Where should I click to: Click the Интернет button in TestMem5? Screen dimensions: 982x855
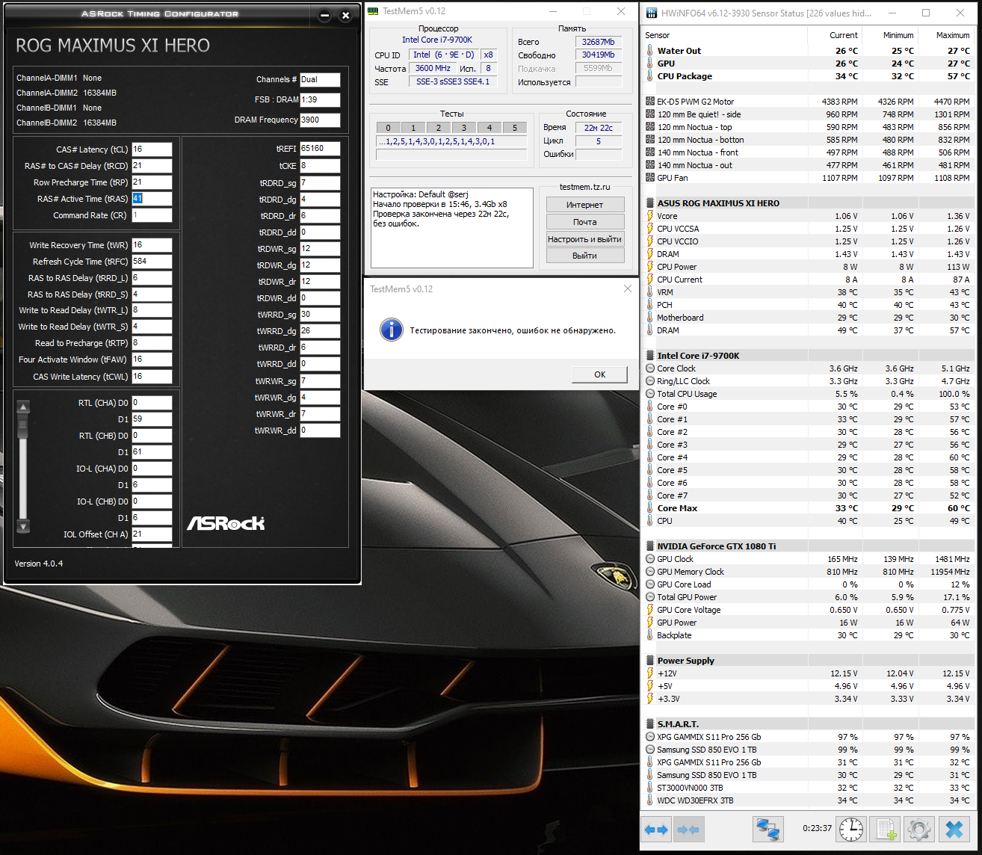click(x=585, y=205)
